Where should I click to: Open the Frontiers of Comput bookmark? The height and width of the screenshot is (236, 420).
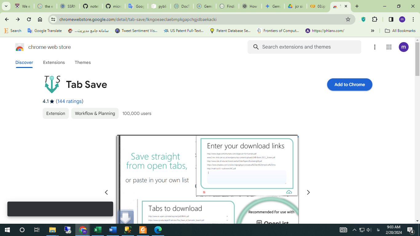coord(278,31)
